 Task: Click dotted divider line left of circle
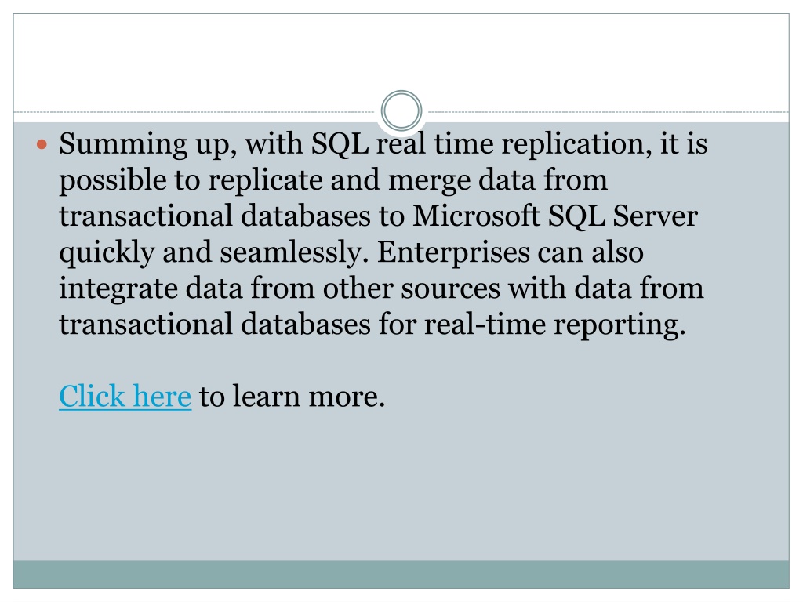pyautogui.click(x=194, y=111)
